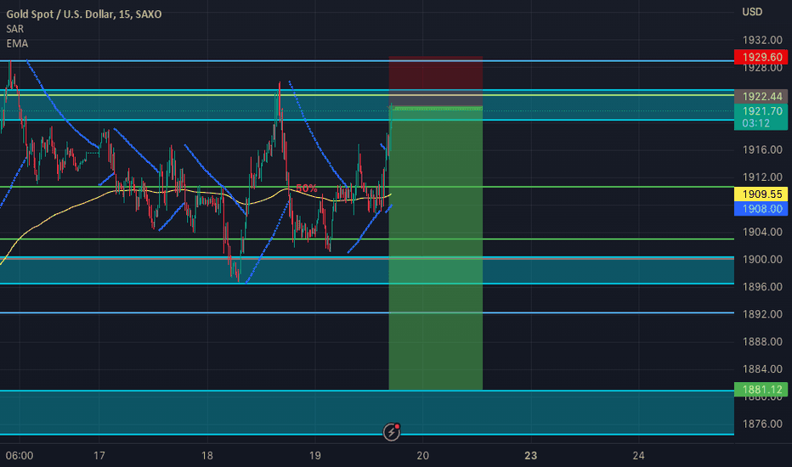Screen dimensions: 792x467
Task: Click the 1892.00 price scale value
Action: (762, 314)
